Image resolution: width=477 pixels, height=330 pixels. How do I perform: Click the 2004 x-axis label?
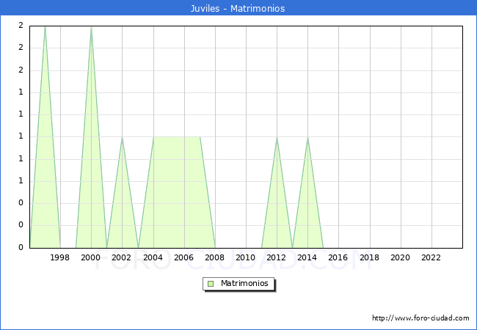153,257
